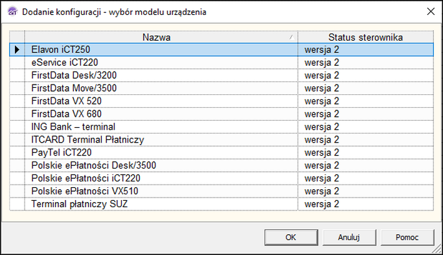This screenshot has height=255, width=443.
Task: Click the sort arrow in Nazwa header
Action: click(292, 37)
